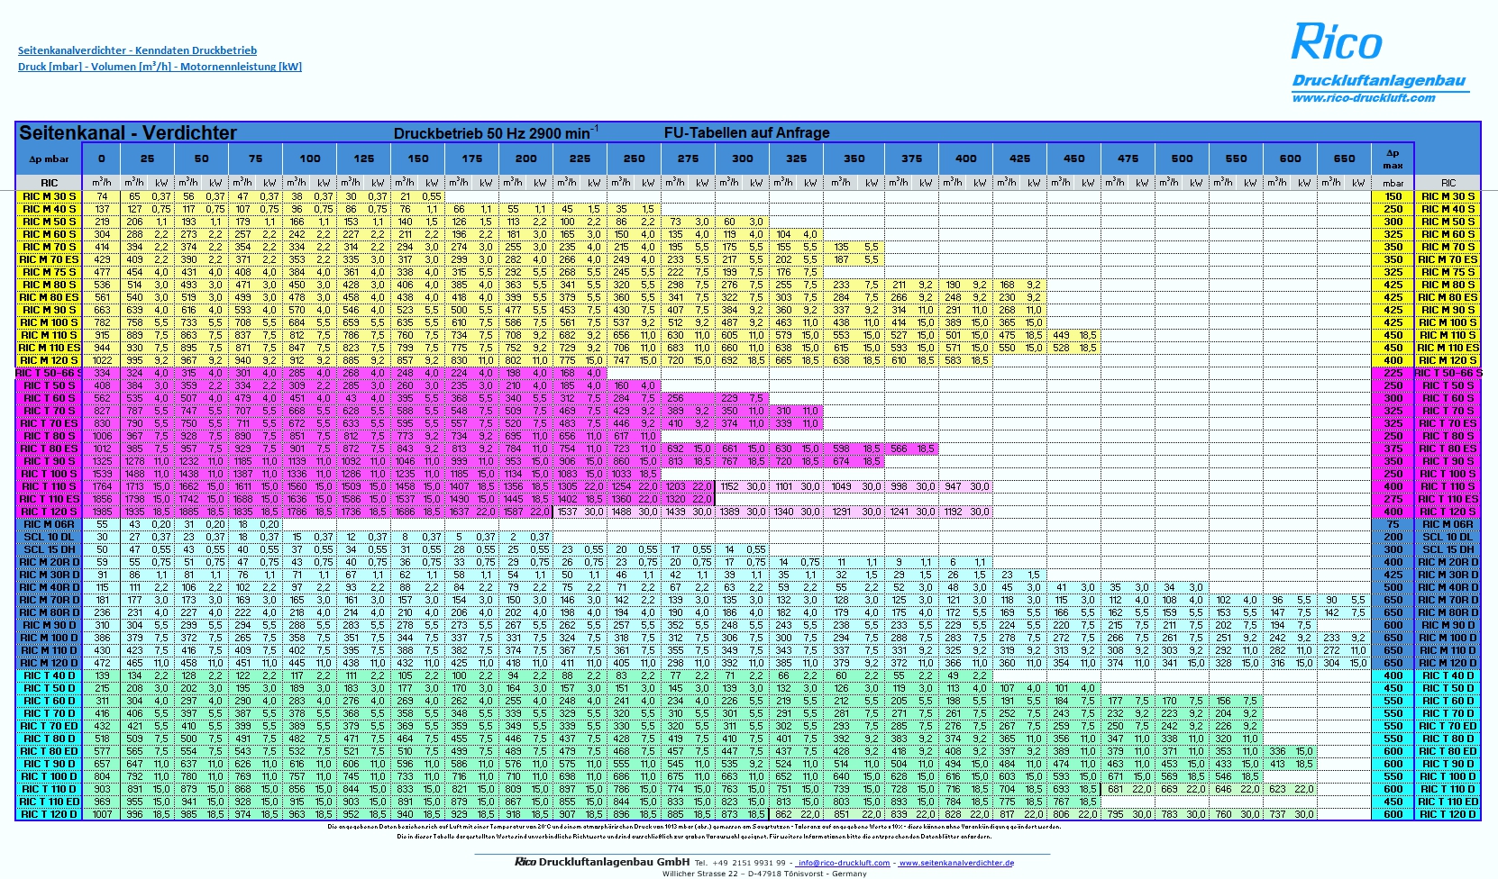Viewport: 1498px width, 879px height.
Task: Select the FU-Tabellen auf Anfrage heading
Action: (x=746, y=132)
